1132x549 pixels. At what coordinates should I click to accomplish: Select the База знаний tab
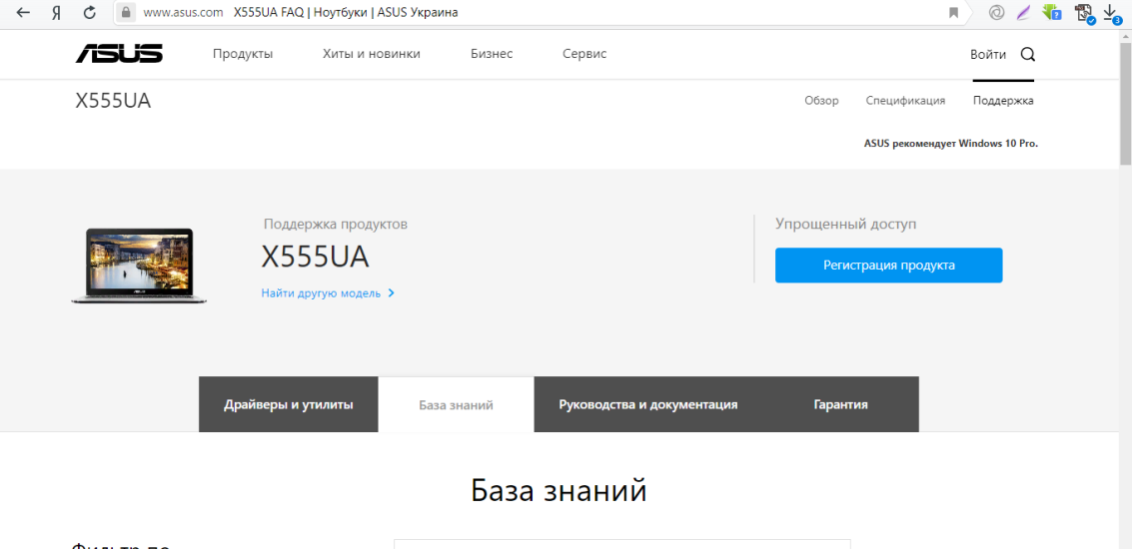coord(457,404)
